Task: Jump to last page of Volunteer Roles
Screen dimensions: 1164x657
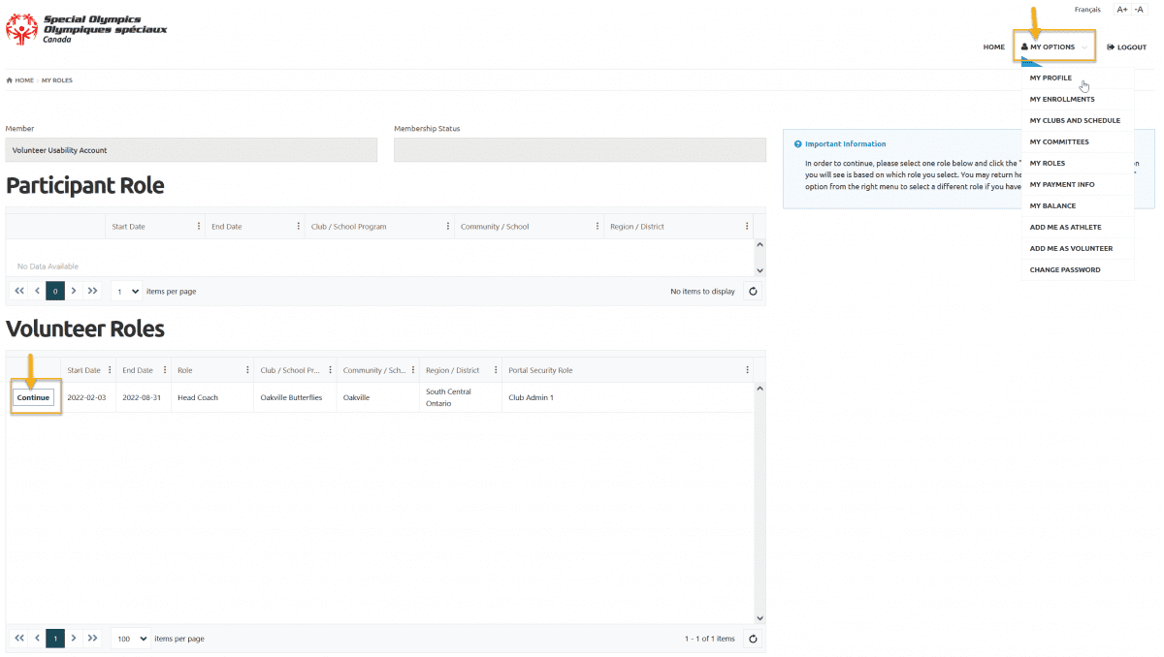Action: coord(93,638)
